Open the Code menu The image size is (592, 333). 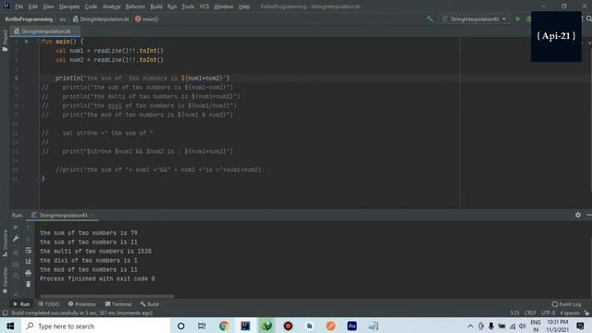point(91,6)
